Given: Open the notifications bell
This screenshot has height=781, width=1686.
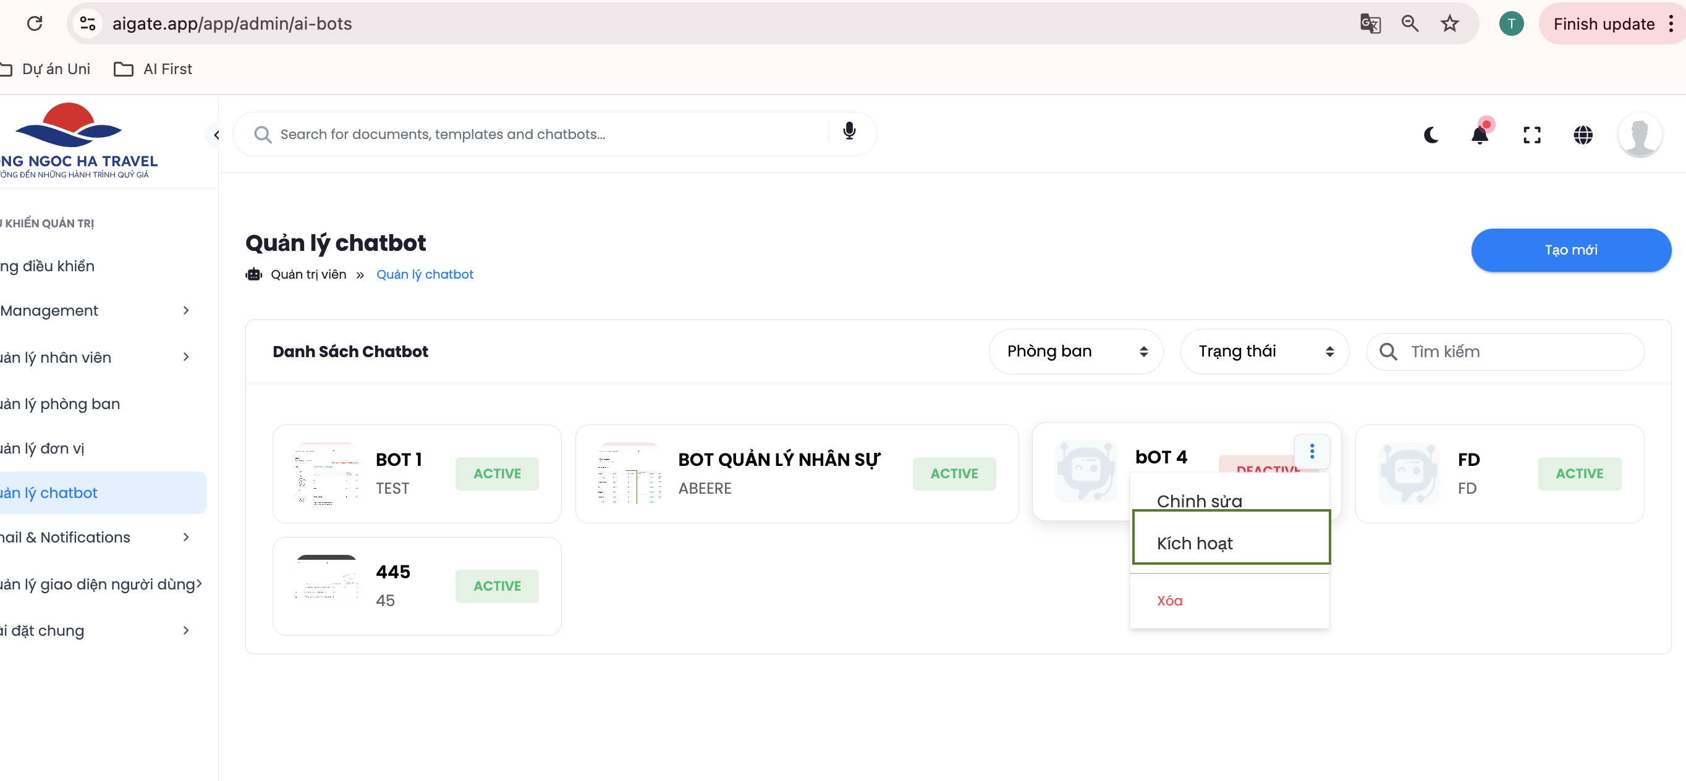Looking at the screenshot, I should pos(1480,135).
